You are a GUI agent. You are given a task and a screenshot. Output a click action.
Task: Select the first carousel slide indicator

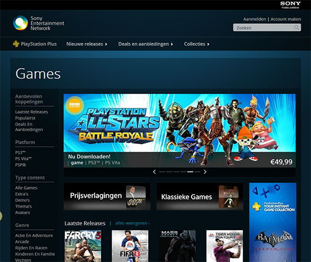pyautogui.click(x=162, y=172)
